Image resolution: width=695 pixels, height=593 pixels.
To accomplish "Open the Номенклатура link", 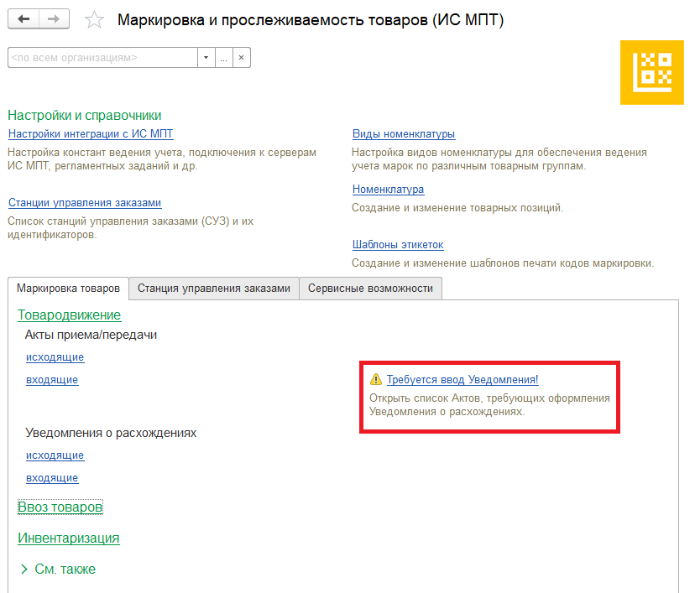I will coord(389,189).
